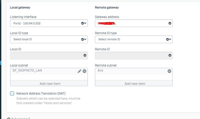This screenshot has height=119, width=200.
Task: Open the Listening interface dropdown
Action: point(49,23)
